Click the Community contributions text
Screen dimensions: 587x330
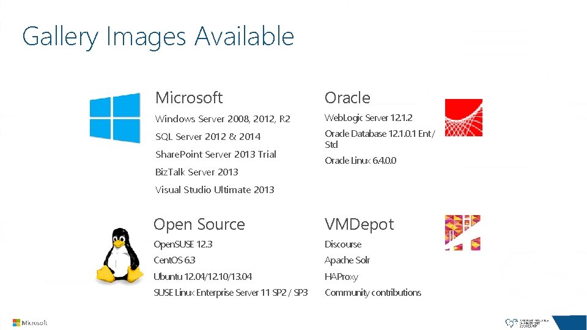click(x=372, y=292)
